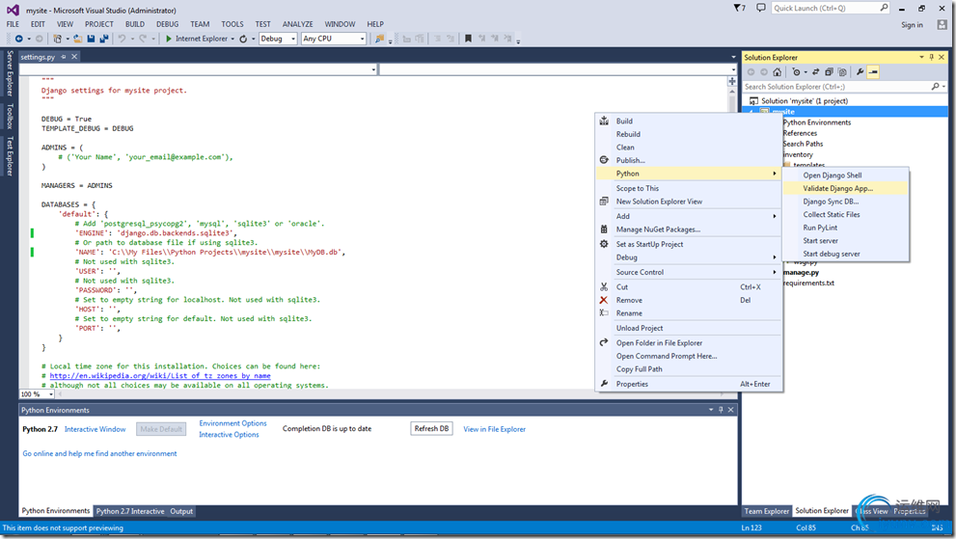956x539 pixels.
Task: Switch to the Python 2.7 Interactive tab
Action: (x=130, y=511)
